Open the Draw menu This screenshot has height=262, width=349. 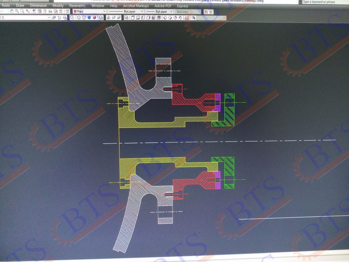(x=20, y=5)
